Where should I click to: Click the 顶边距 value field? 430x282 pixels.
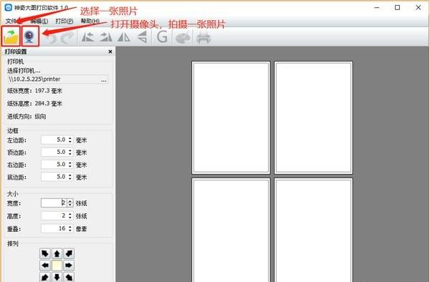coord(54,152)
